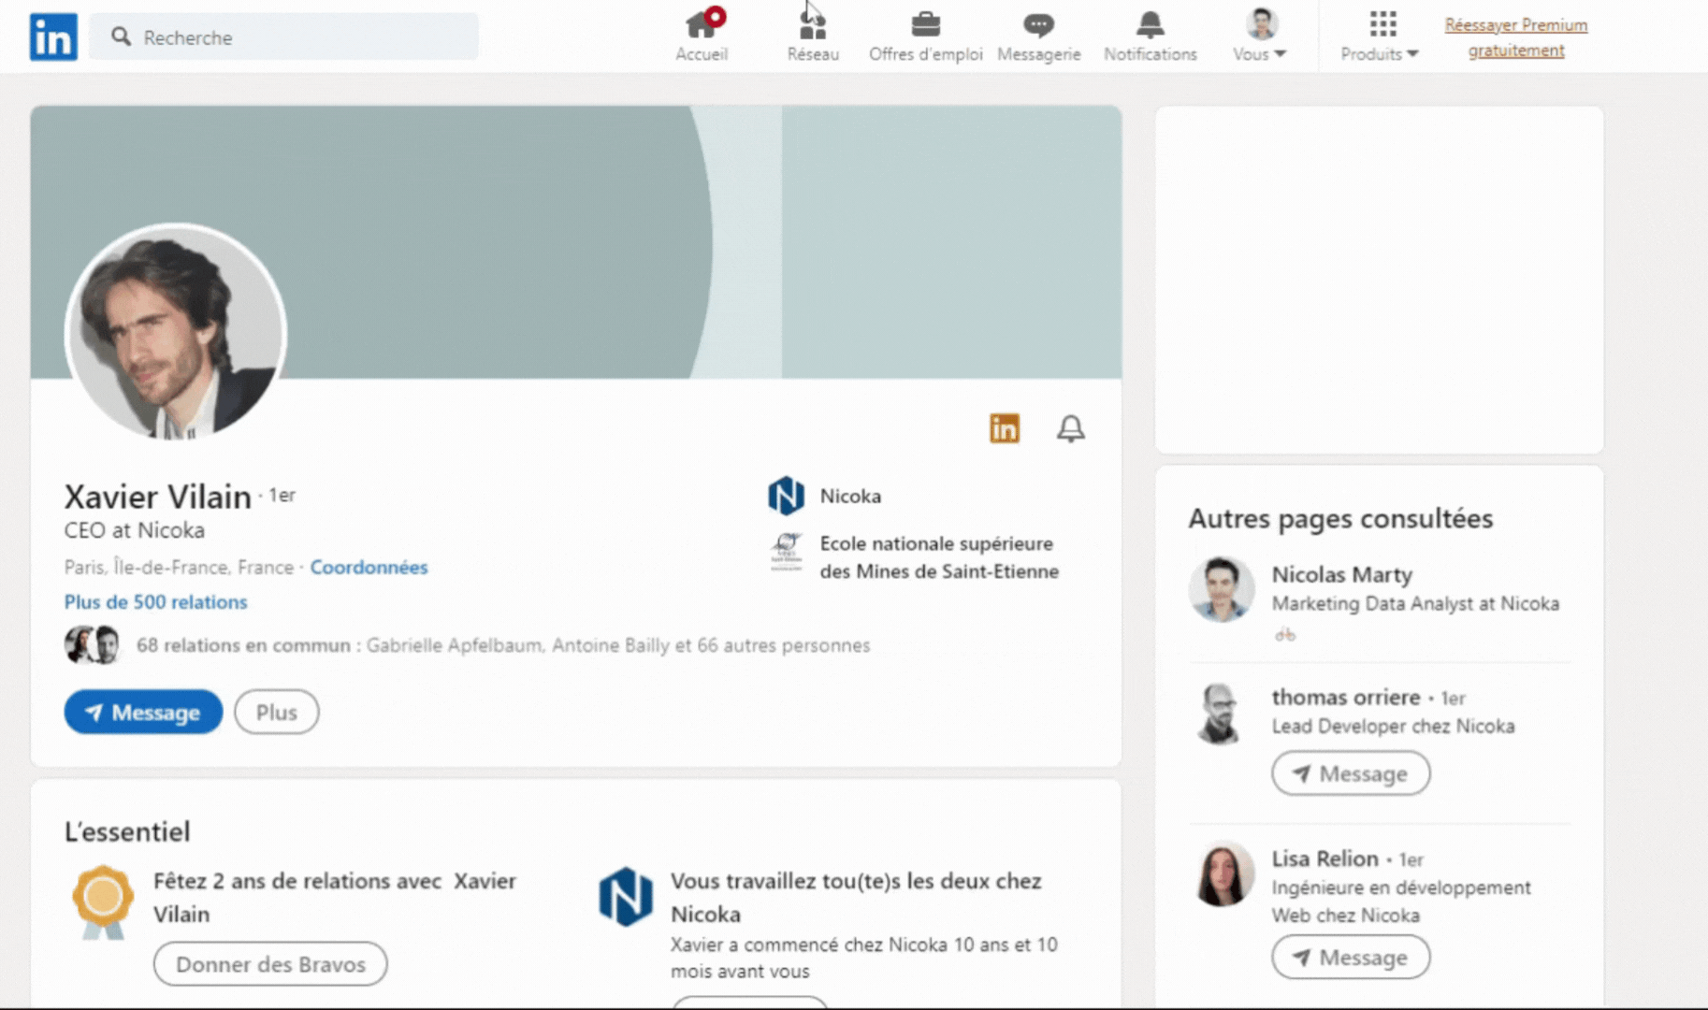
Task: Focus the Recherche search field
Action: [x=283, y=36]
